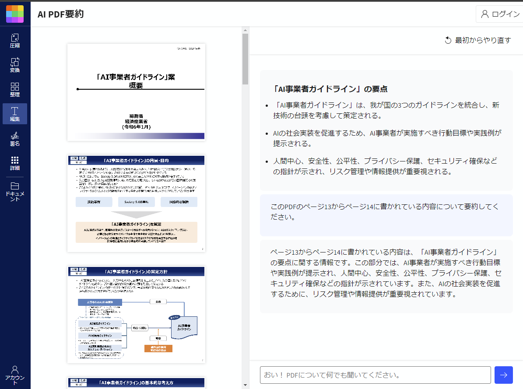Select the 背景・目的 page thumbnail
Viewport: 523px width, 389px height.
[136, 203]
